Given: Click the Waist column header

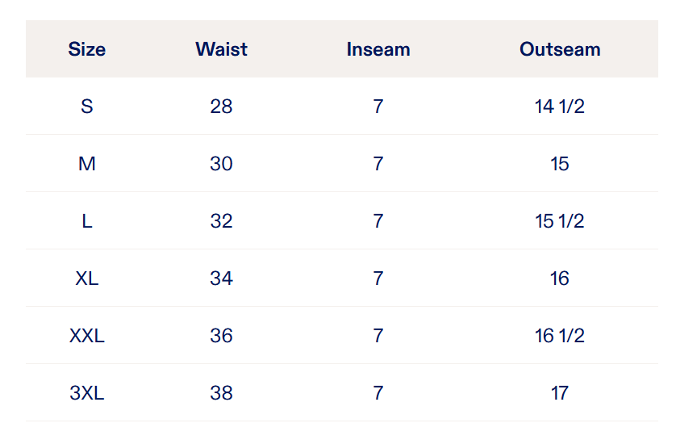Looking at the screenshot, I should (x=221, y=49).
